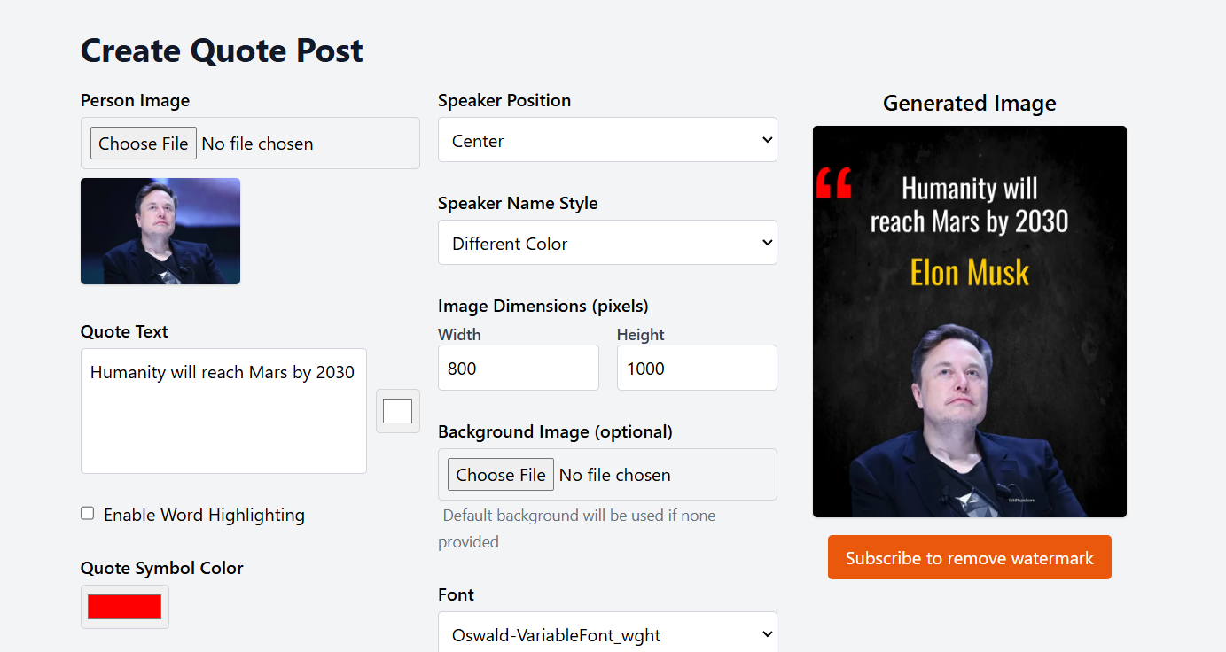The height and width of the screenshot is (652, 1226).
Task: Open the Speaker Name Style dropdown
Action: tap(607, 243)
